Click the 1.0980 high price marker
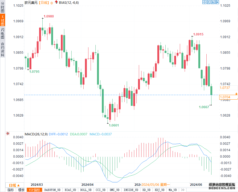 point(49,16)
